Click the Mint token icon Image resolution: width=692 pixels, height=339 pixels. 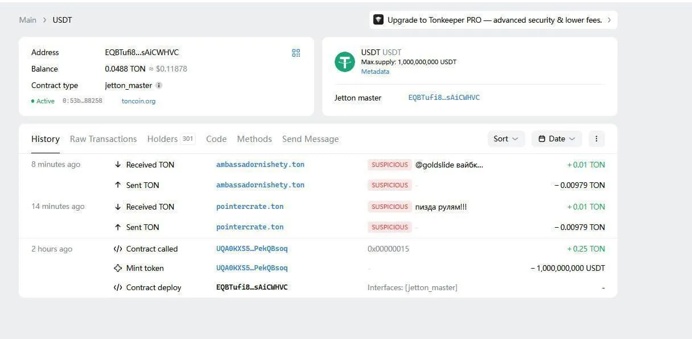point(118,268)
